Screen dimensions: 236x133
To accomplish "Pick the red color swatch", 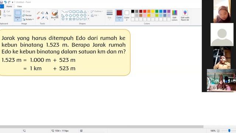I will coord(145,11).
